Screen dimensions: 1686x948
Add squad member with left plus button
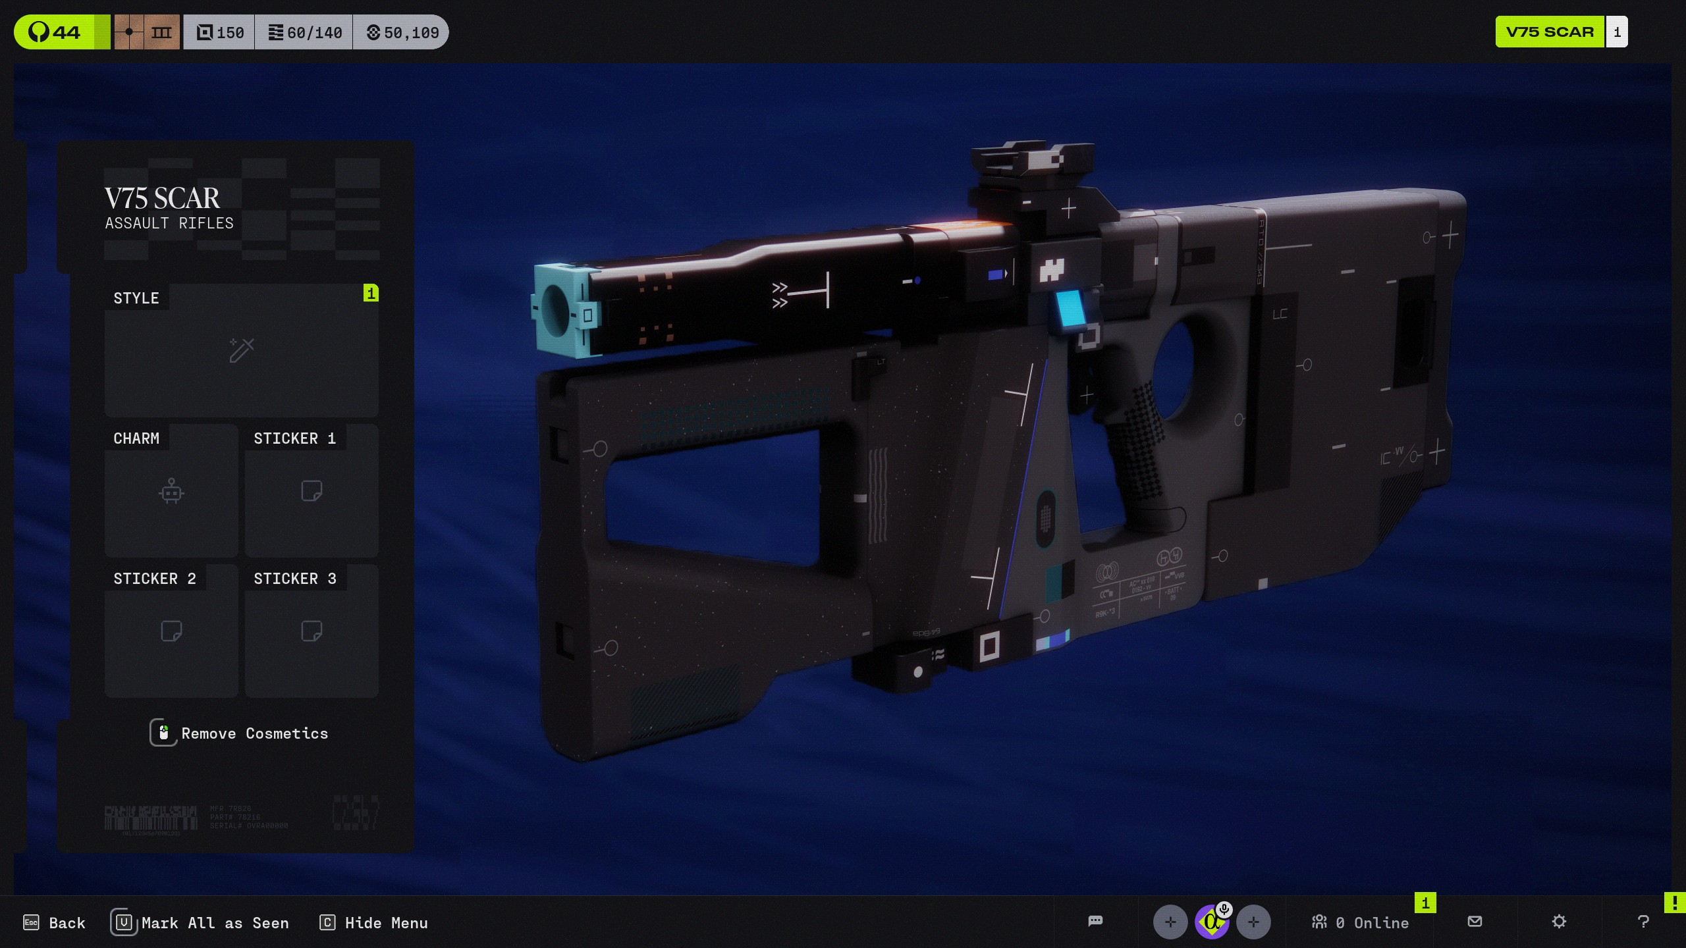(1170, 922)
